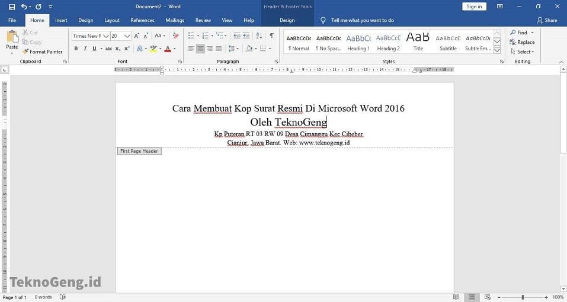Apply yellow text highlight color
The height and width of the screenshot is (302, 567).
(153, 49)
